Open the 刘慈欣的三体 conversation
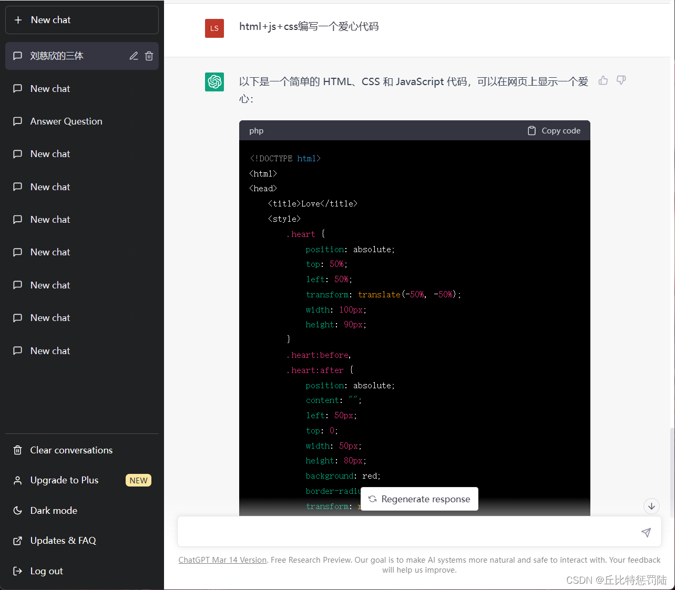Screen dimensions: 675x590 tap(82, 56)
